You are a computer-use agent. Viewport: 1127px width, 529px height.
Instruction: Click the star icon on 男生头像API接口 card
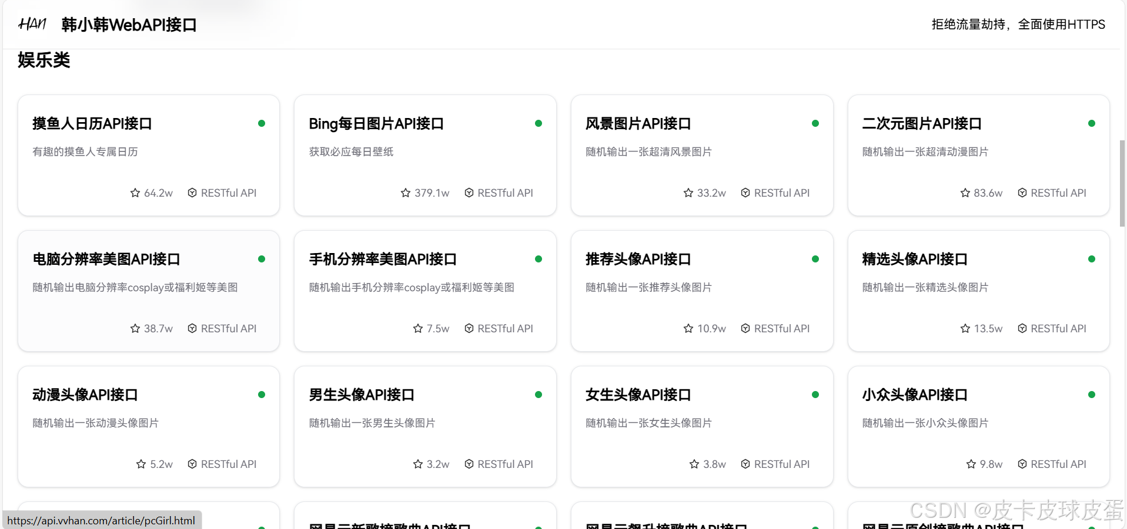417,464
